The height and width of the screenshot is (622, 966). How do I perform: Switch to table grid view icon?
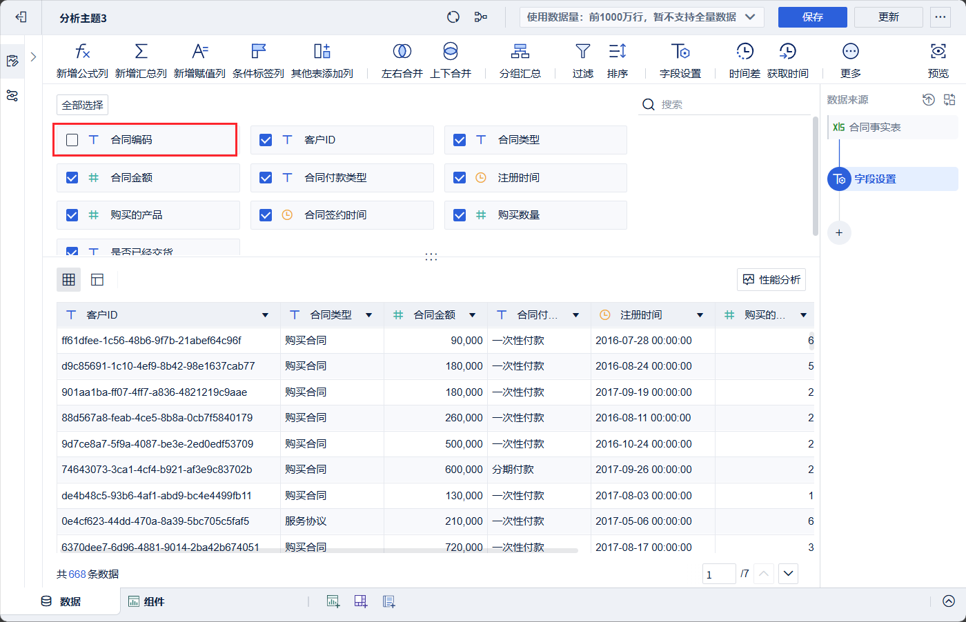pyautogui.click(x=68, y=279)
